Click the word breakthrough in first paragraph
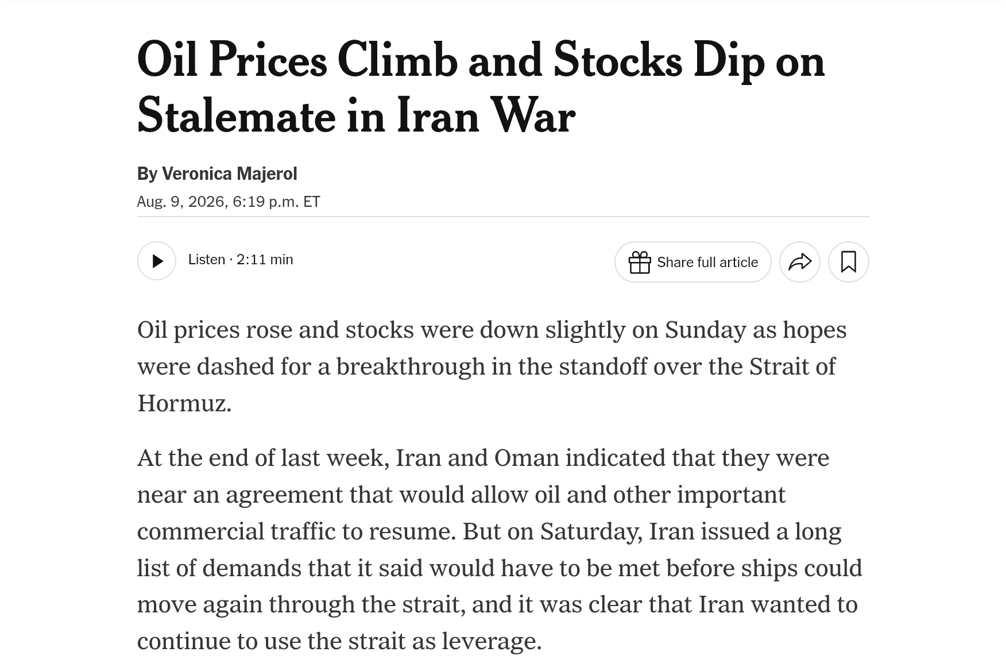Screen dimensions: 1006x671 (x=411, y=367)
